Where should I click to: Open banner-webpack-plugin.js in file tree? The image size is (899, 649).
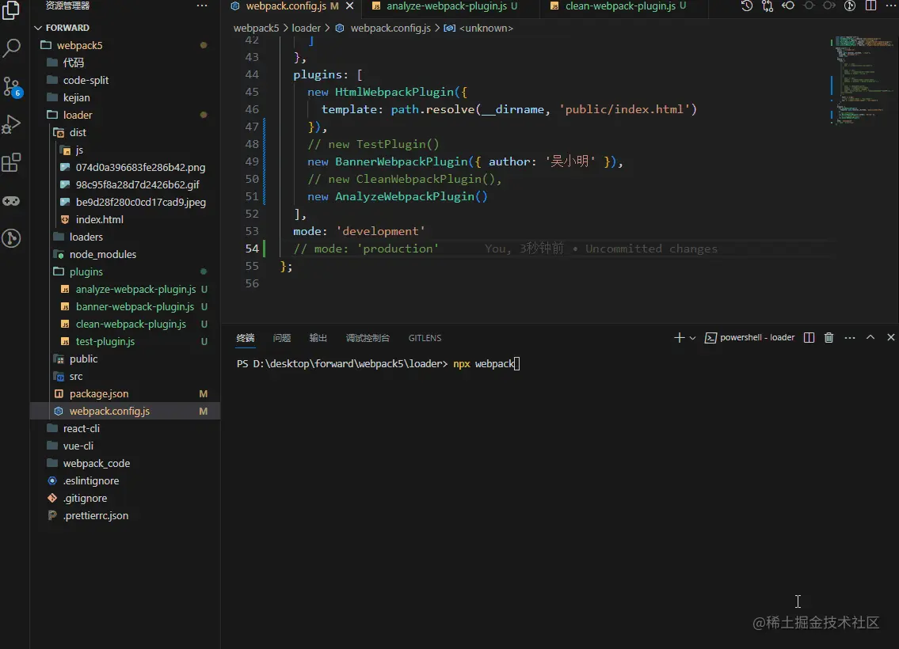[125, 306]
